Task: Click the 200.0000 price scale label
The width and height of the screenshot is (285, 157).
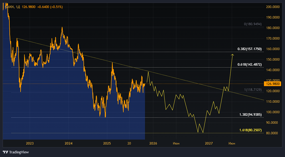Action: [x=272, y=7]
